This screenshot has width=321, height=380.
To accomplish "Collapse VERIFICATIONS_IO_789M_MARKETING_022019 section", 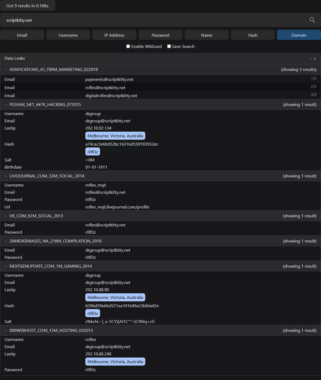I will [x=6, y=69].
